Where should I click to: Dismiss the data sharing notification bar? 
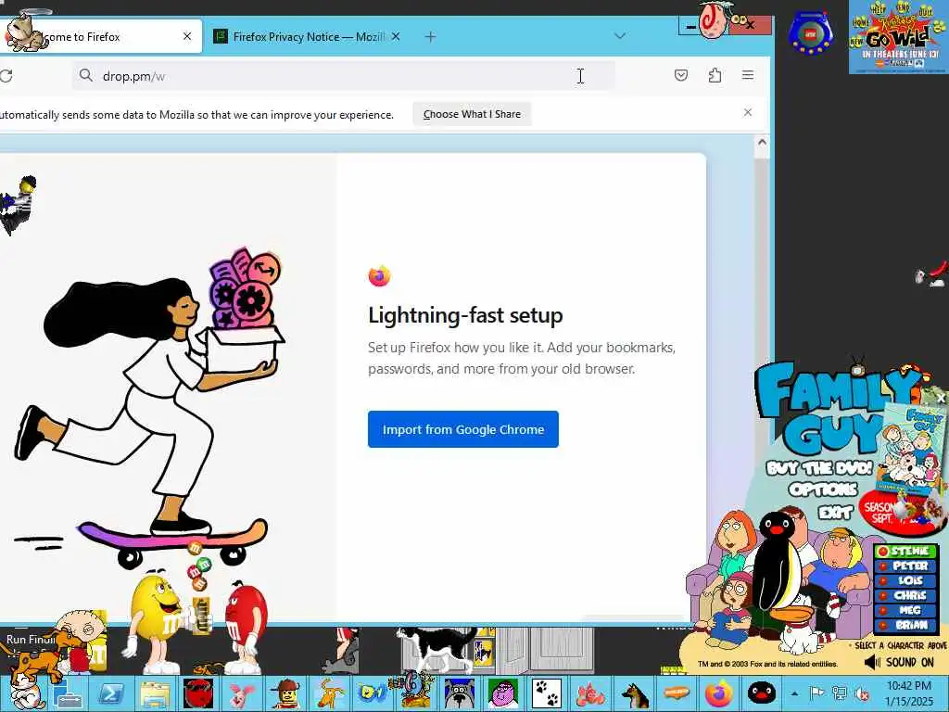(x=748, y=112)
